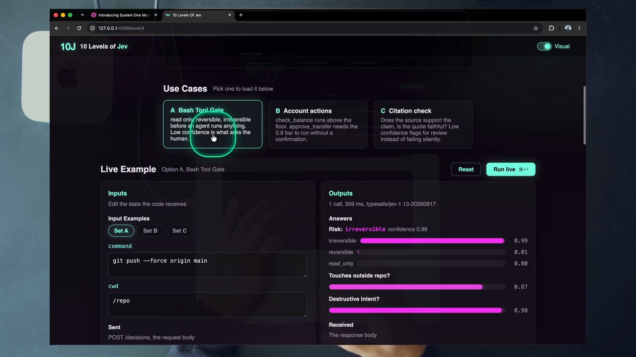Expand the tab search dropdown arrow

click(82, 15)
